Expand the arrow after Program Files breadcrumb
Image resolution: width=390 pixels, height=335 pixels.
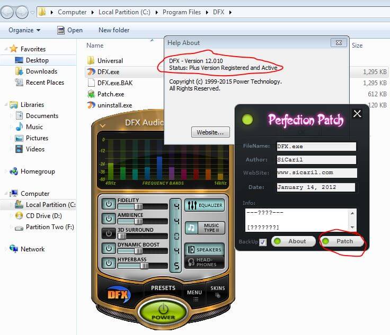click(207, 12)
